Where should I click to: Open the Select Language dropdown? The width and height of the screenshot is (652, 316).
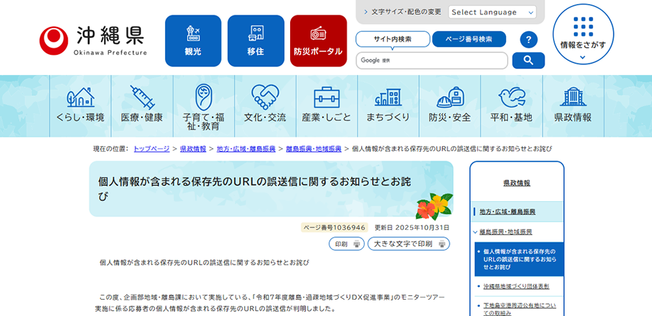coord(492,12)
